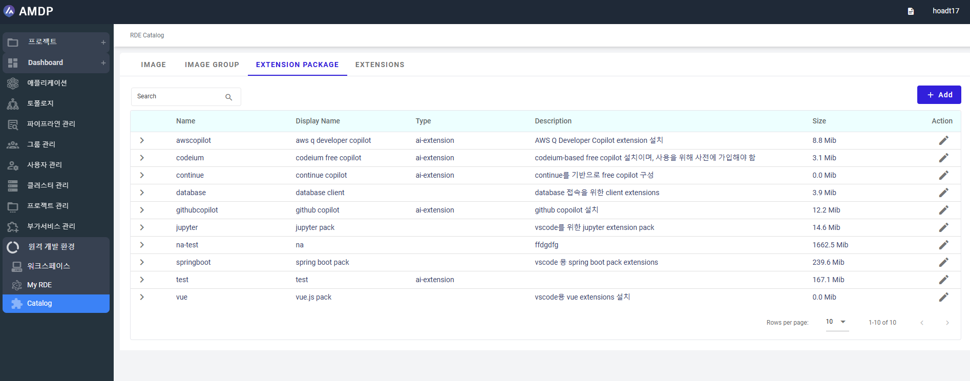The width and height of the screenshot is (970, 381).
Task: Switch to the IMAGE tab
Action: coord(154,65)
